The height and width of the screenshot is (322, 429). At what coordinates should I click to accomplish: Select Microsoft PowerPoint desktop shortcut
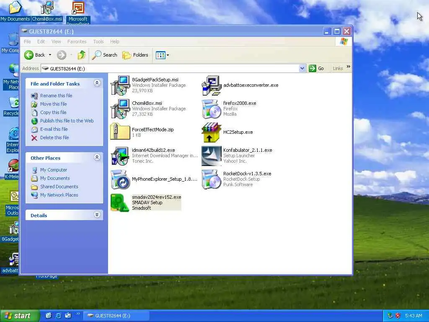(78, 13)
